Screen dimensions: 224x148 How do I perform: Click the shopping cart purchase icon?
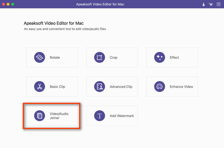(x=211, y=4)
